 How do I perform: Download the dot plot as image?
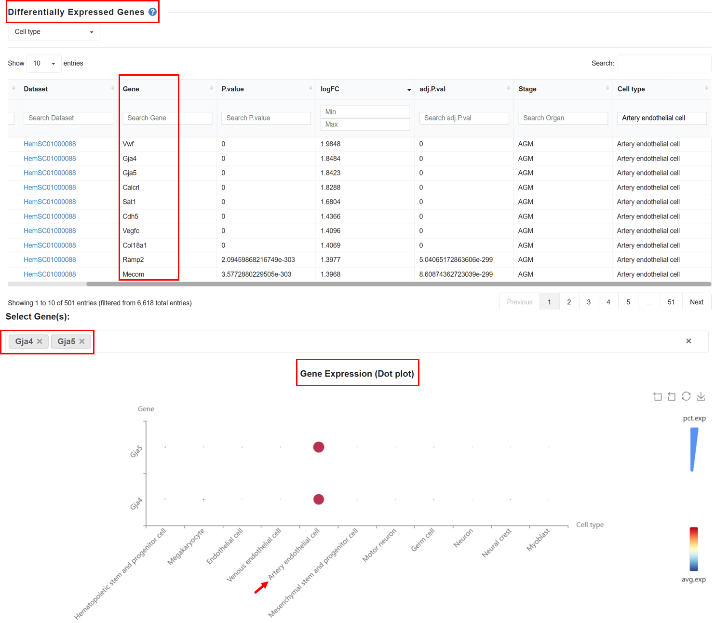point(701,396)
